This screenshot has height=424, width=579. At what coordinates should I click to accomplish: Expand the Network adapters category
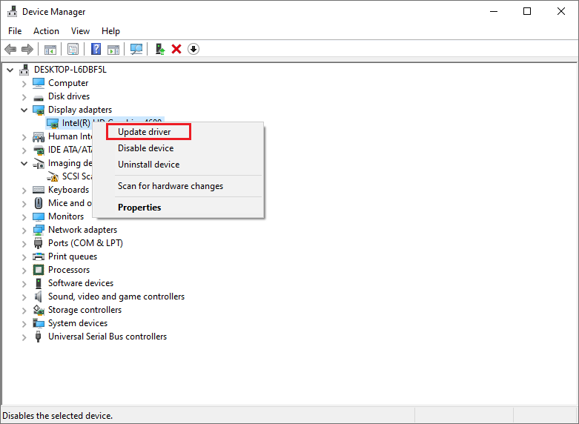tap(24, 231)
